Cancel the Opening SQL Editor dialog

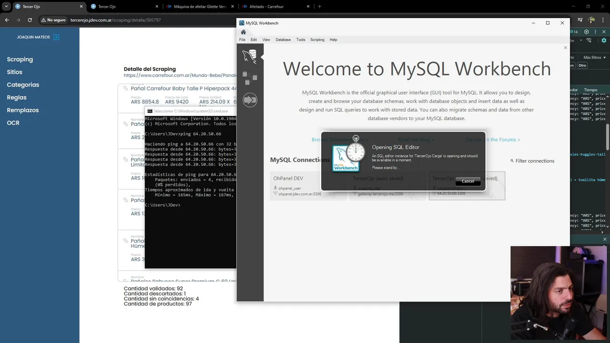click(x=468, y=181)
